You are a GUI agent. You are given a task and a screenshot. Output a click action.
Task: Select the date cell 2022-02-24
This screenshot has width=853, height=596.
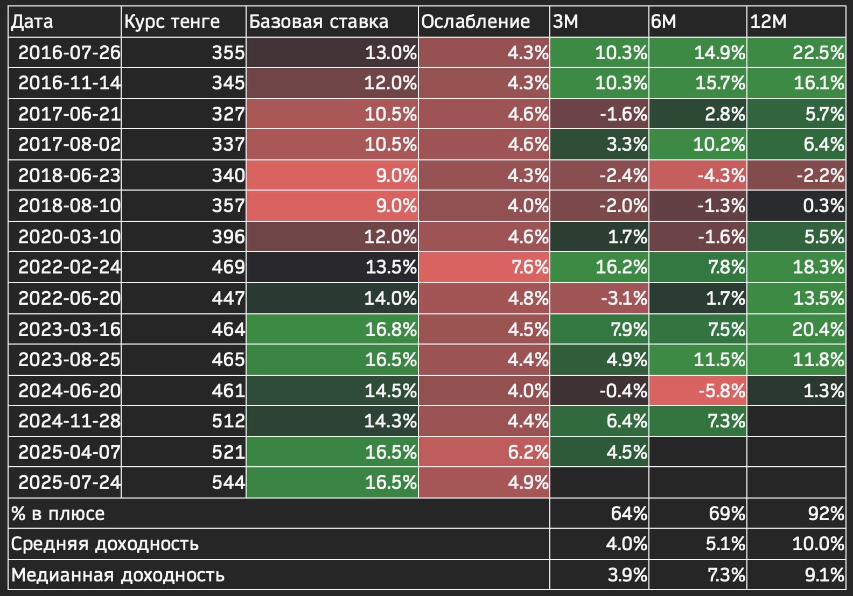tap(65, 267)
